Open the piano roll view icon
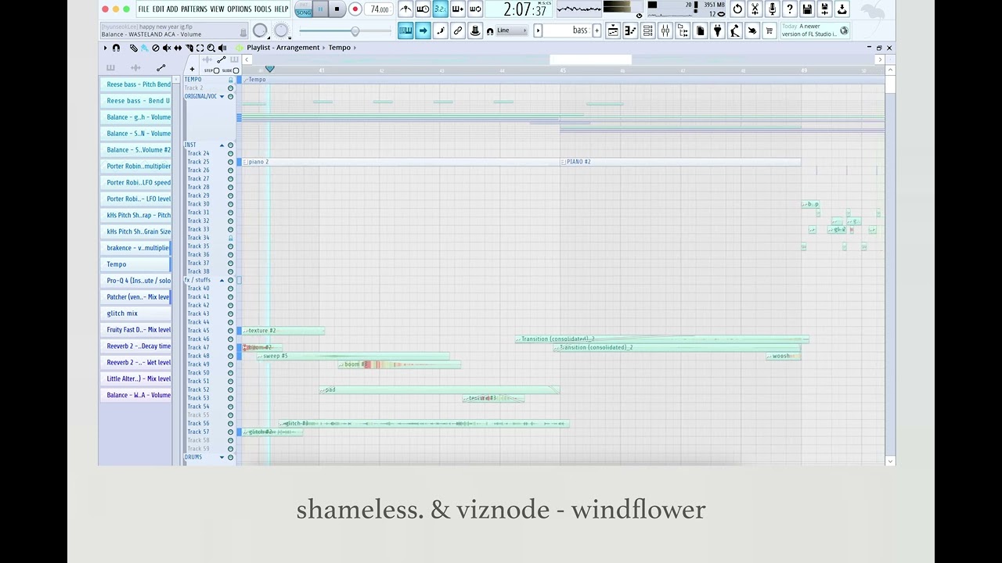Viewport: 1002px width, 563px height. [x=630, y=30]
